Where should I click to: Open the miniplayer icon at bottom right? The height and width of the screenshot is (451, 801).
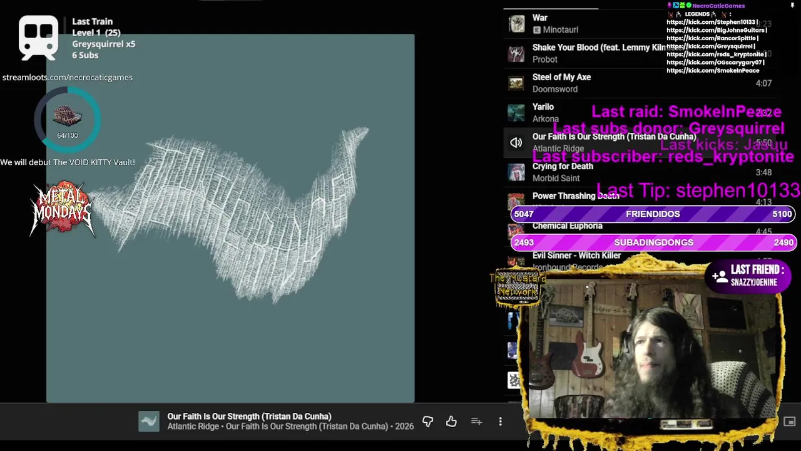[x=790, y=422]
